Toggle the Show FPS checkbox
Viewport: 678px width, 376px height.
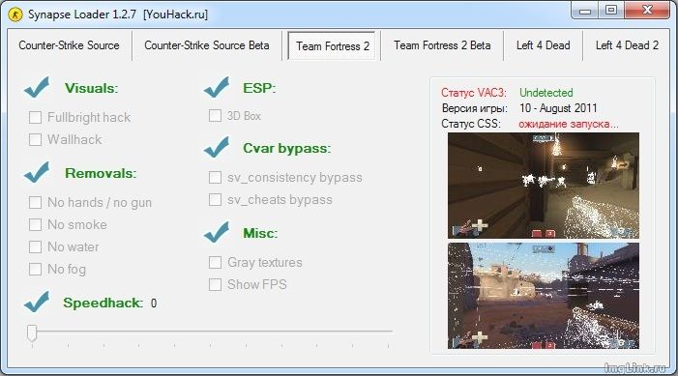coord(215,284)
